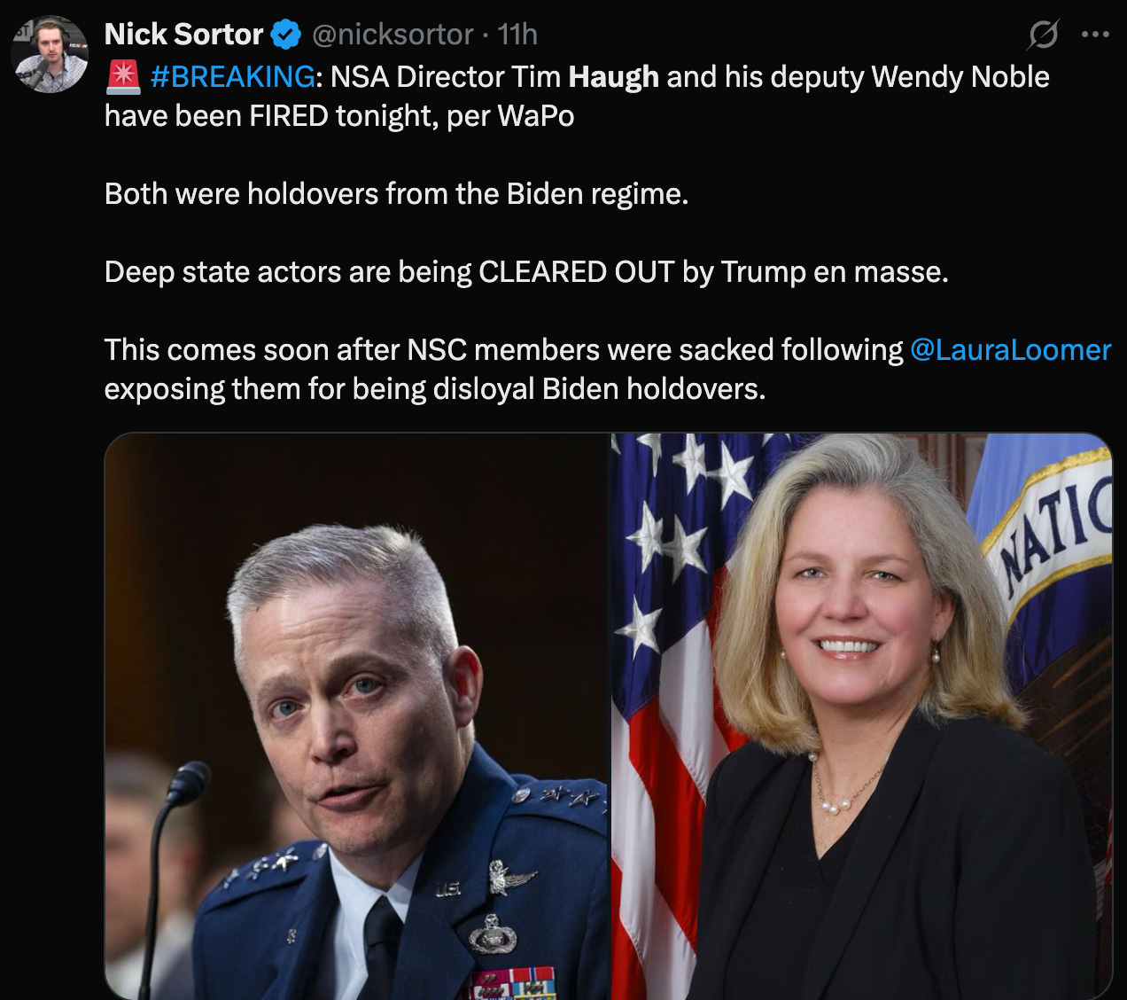
Task: Follow the @LauraLoomer mention link
Action: (1010, 350)
